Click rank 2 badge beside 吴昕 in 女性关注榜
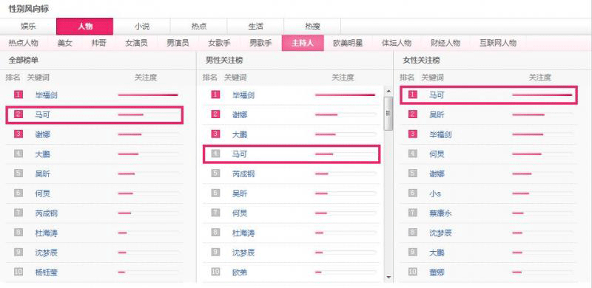This screenshot has height=288, width=592. coord(413,114)
